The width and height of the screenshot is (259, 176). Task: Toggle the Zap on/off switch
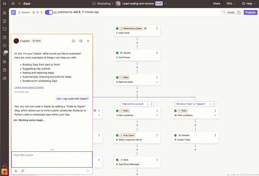49,12
